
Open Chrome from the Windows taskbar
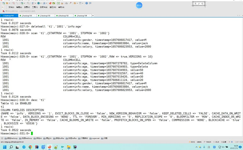pos(30,147)
